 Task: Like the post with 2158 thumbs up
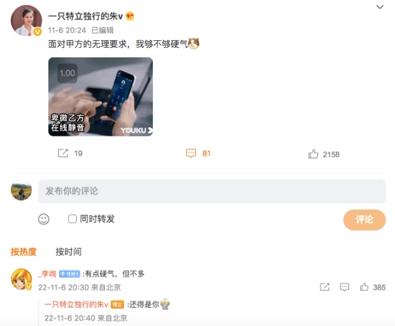pyautogui.click(x=313, y=154)
